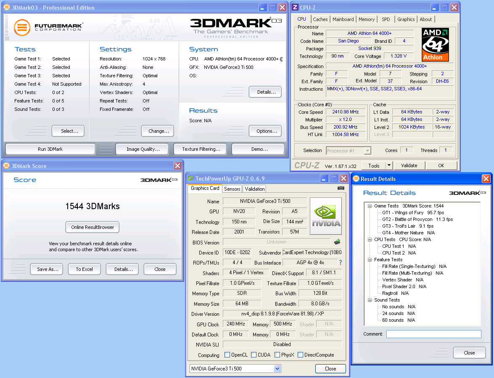Screen dimensions: 494x378
Task: Collapse the Feature Tests tree node
Action: [370, 260]
